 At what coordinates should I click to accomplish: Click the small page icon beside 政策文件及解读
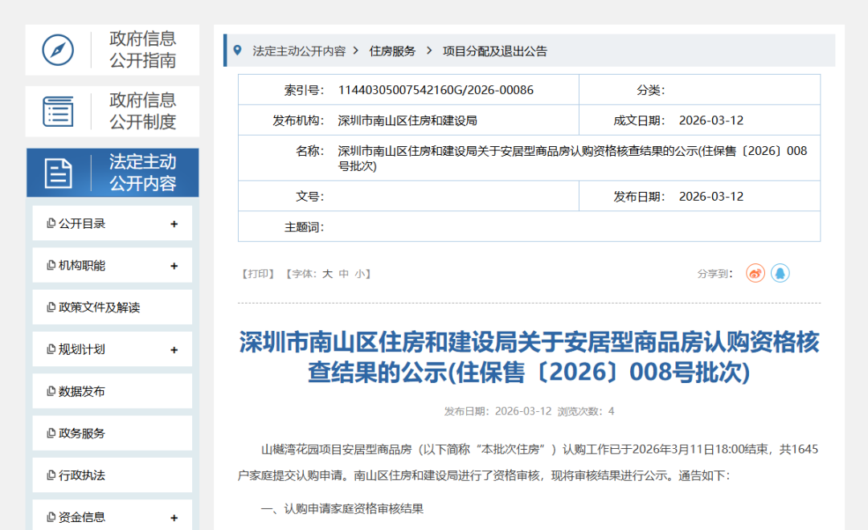tap(51, 307)
